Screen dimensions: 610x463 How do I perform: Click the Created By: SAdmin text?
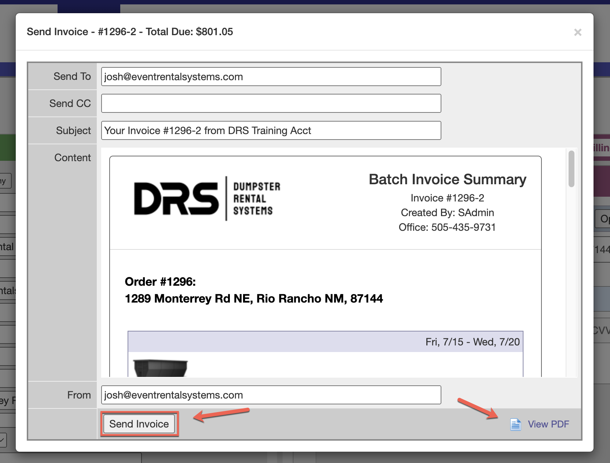(x=447, y=213)
